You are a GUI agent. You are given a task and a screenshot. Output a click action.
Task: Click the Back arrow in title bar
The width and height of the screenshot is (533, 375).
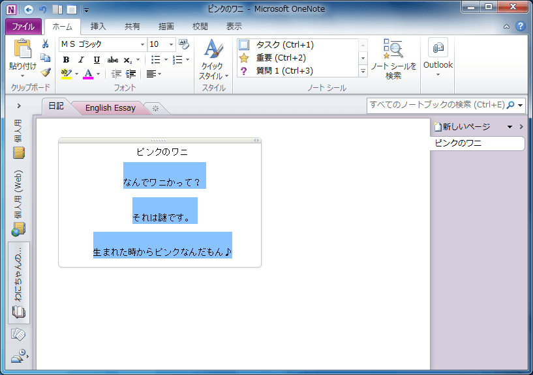29,10
